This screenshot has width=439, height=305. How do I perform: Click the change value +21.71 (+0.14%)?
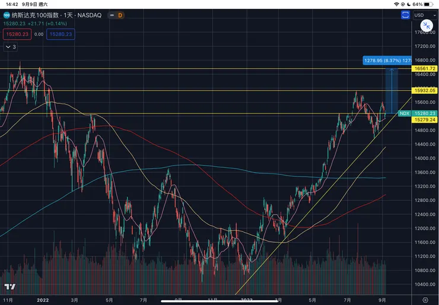(x=47, y=24)
